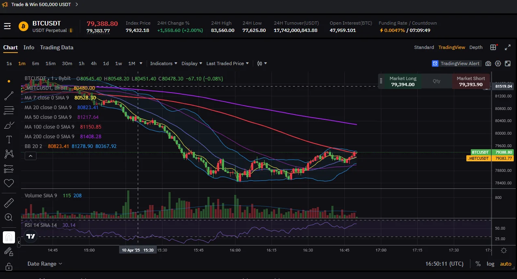The width and height of the screenshot is (517, 279).
Task: Open the favorites heart icon tool
Action: point(9,183)
